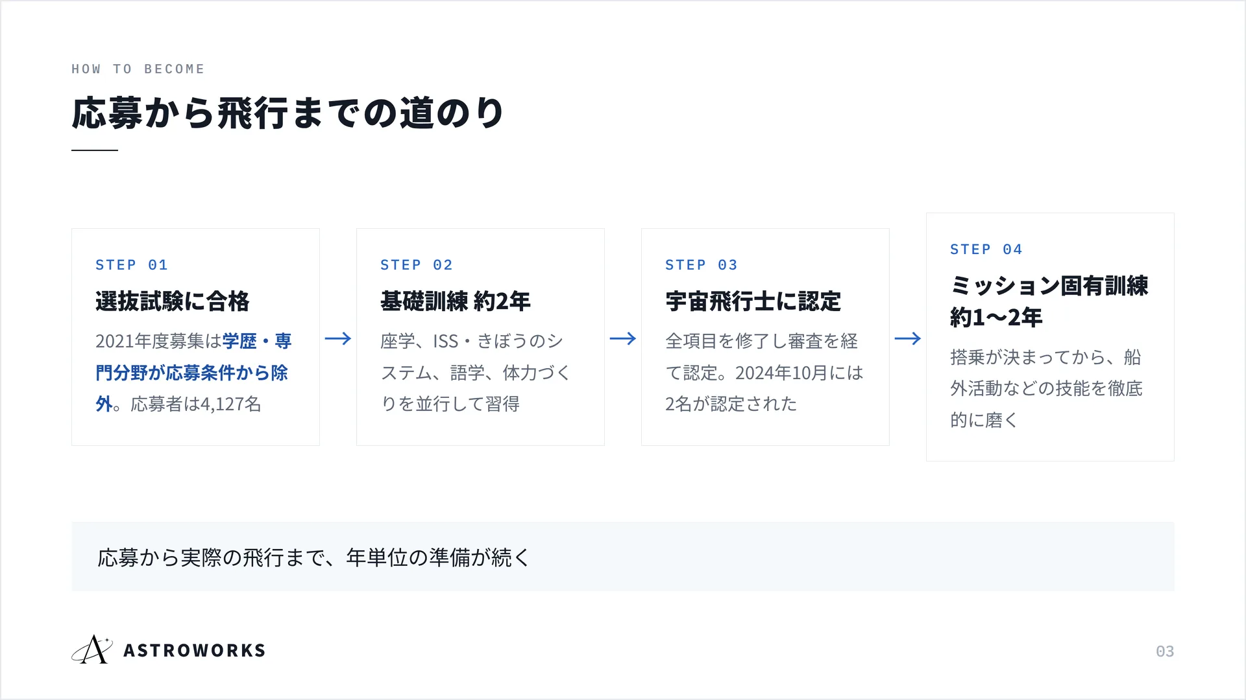
Task: Click the arrow between Step 01 and Step 02
Action: point(338,338)
